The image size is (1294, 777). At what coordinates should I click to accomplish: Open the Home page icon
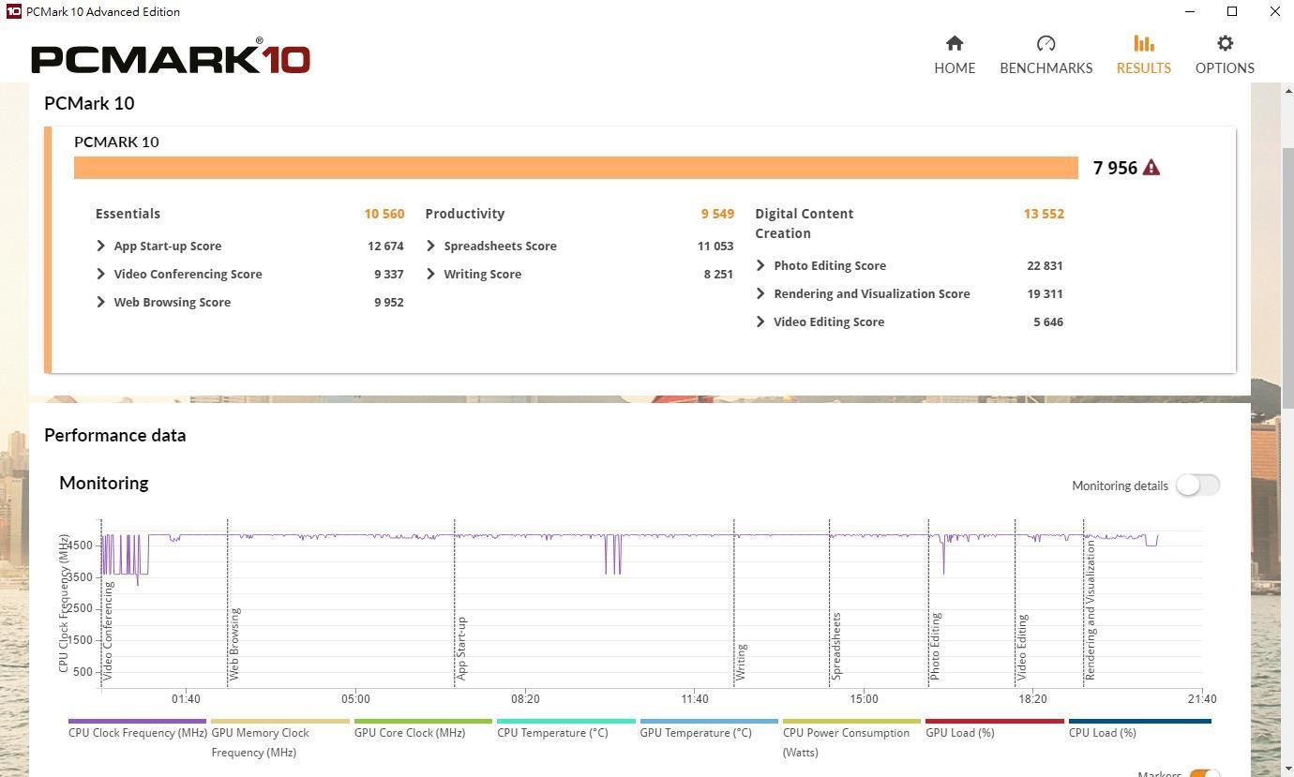pos(955,43)
